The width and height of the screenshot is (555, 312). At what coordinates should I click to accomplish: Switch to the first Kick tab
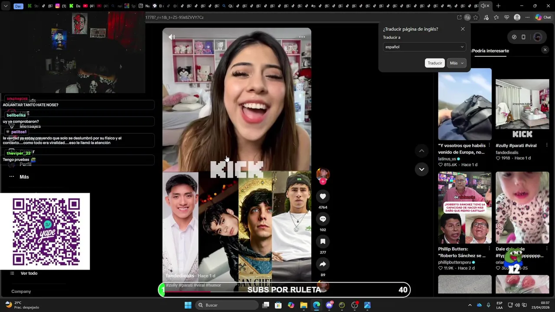pyautogui.click(x=33, y=6)
